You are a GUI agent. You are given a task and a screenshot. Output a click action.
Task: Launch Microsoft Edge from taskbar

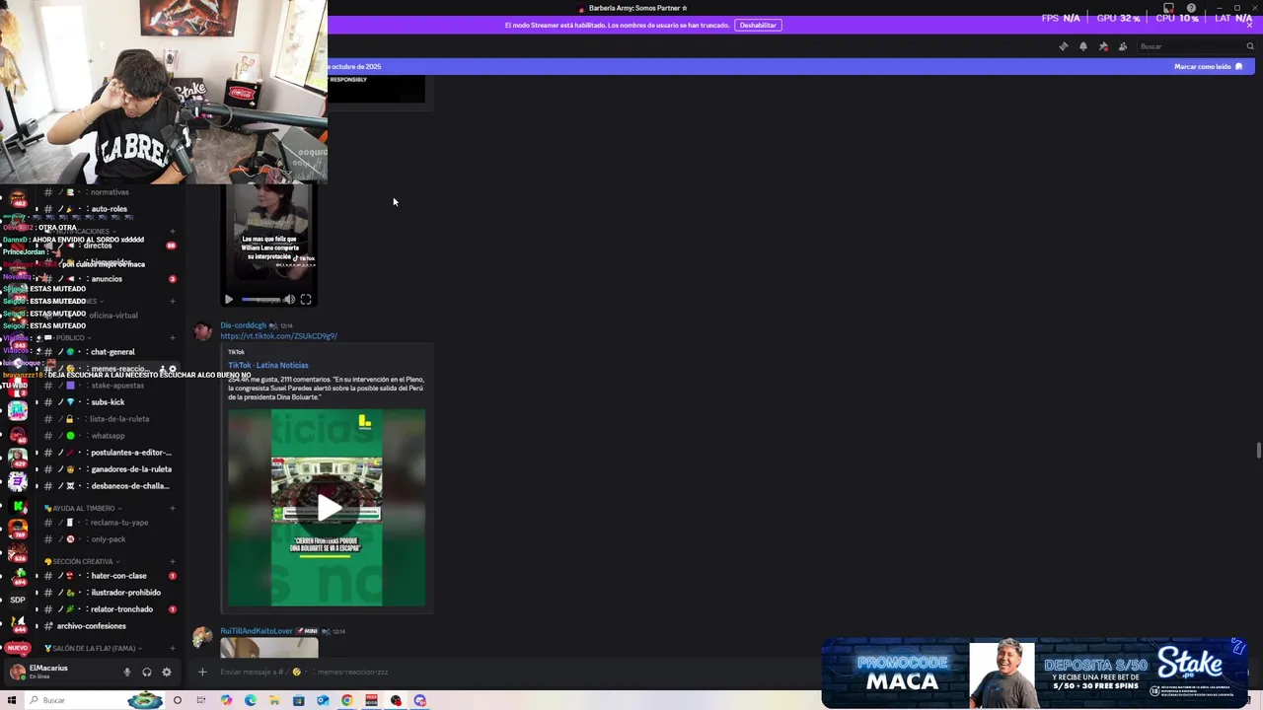(x=251, y=700)
